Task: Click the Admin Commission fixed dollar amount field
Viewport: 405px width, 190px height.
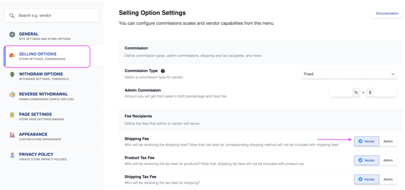Action: click(385, 93)
